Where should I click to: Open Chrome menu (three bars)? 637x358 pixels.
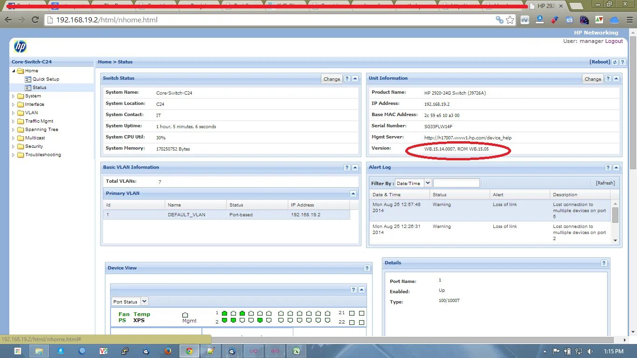click(x=629, y=20)
